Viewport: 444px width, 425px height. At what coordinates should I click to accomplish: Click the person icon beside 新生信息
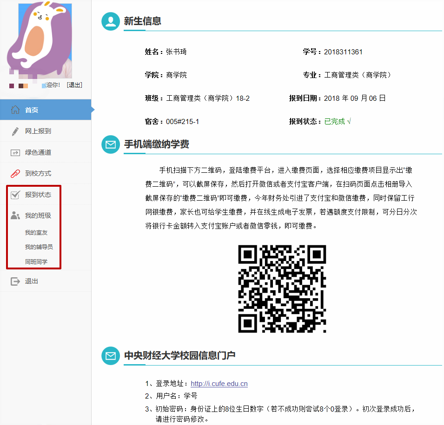click(x=111, y=21)
